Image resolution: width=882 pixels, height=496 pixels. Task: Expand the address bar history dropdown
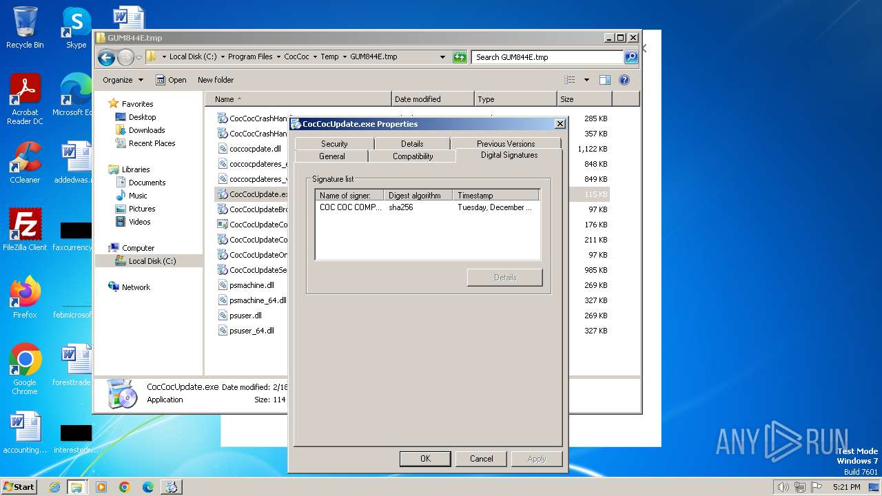442,57
